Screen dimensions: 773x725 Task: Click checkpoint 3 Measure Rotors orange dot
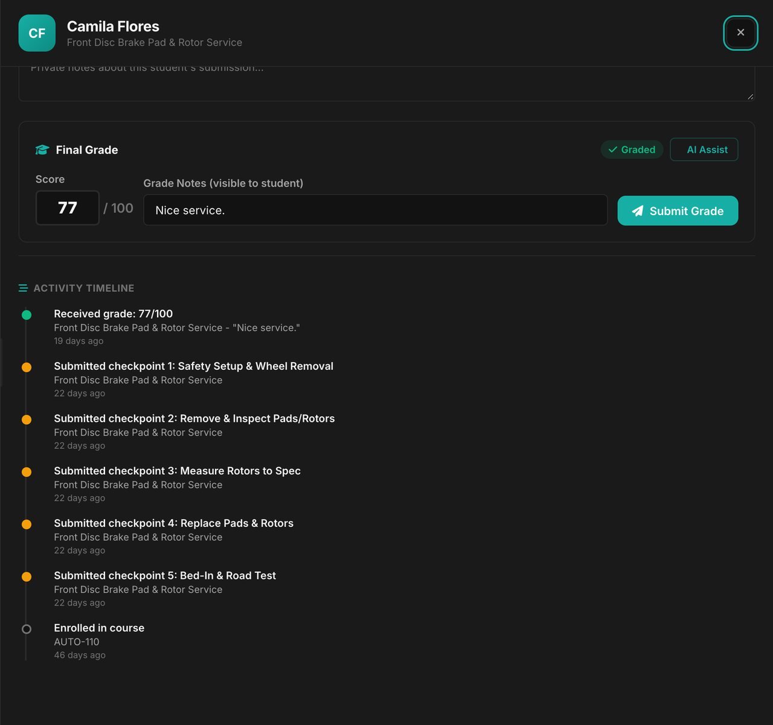click(x=27, y=472)
